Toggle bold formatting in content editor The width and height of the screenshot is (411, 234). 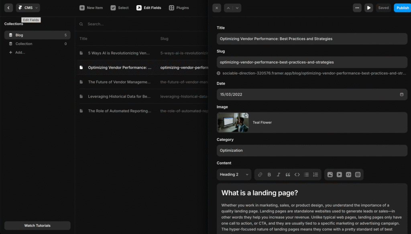(x=269, y=175)
